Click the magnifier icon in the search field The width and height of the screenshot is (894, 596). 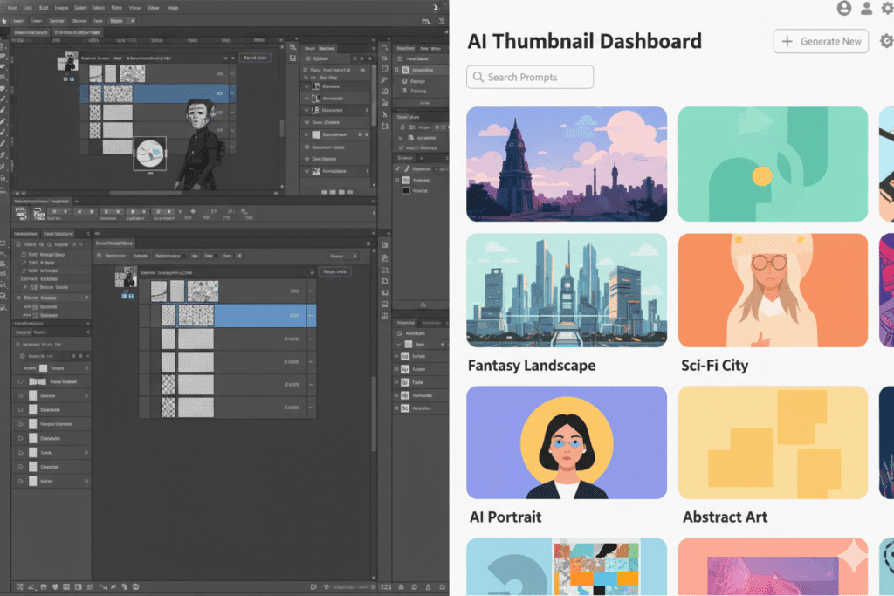click(x=477, y=77)
